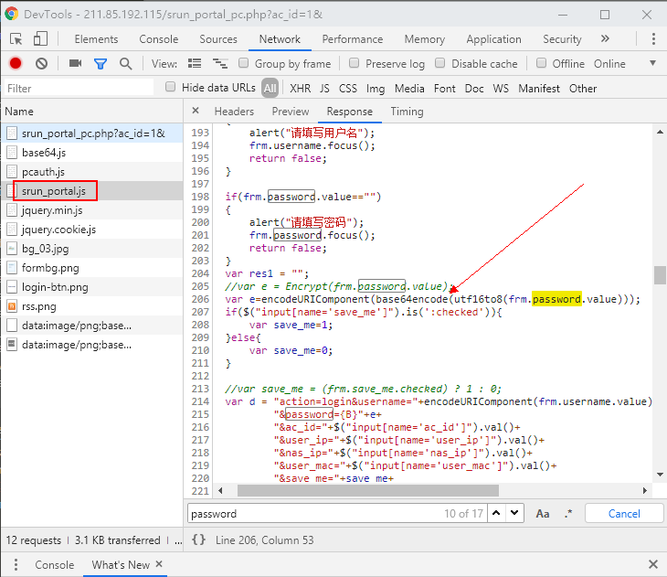Click the inspect element picker icon
Screen dimensions: 667x577
click(16, 39)
